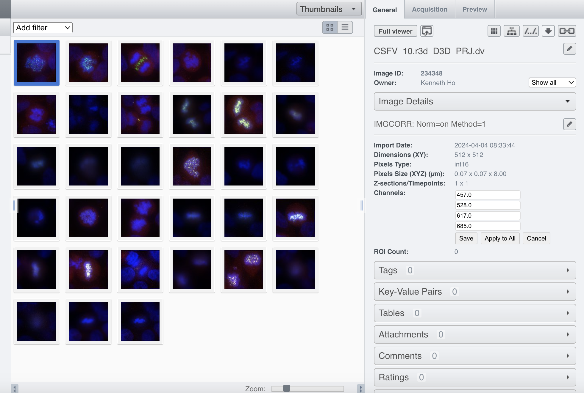Click the file paths icon
Image resolution: width=584 pixels, height=393 pixels.
click(x=531, y=31)
